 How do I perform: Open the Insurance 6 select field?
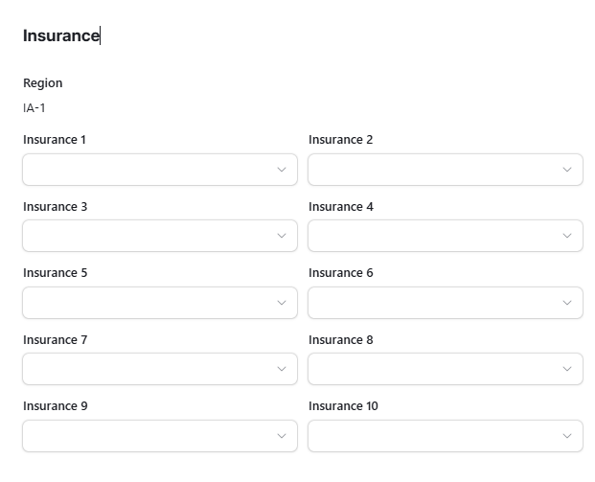click(446, 303)
